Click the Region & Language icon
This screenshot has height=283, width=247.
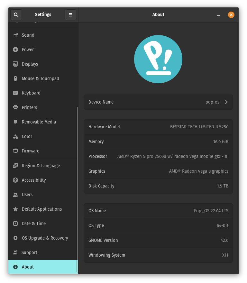coord(15,166)
